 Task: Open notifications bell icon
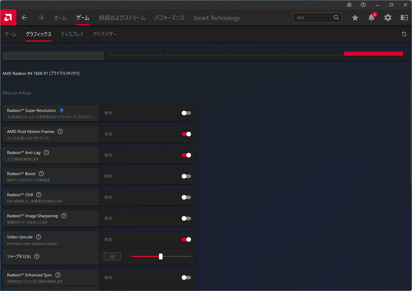click(x=371, y=18)
